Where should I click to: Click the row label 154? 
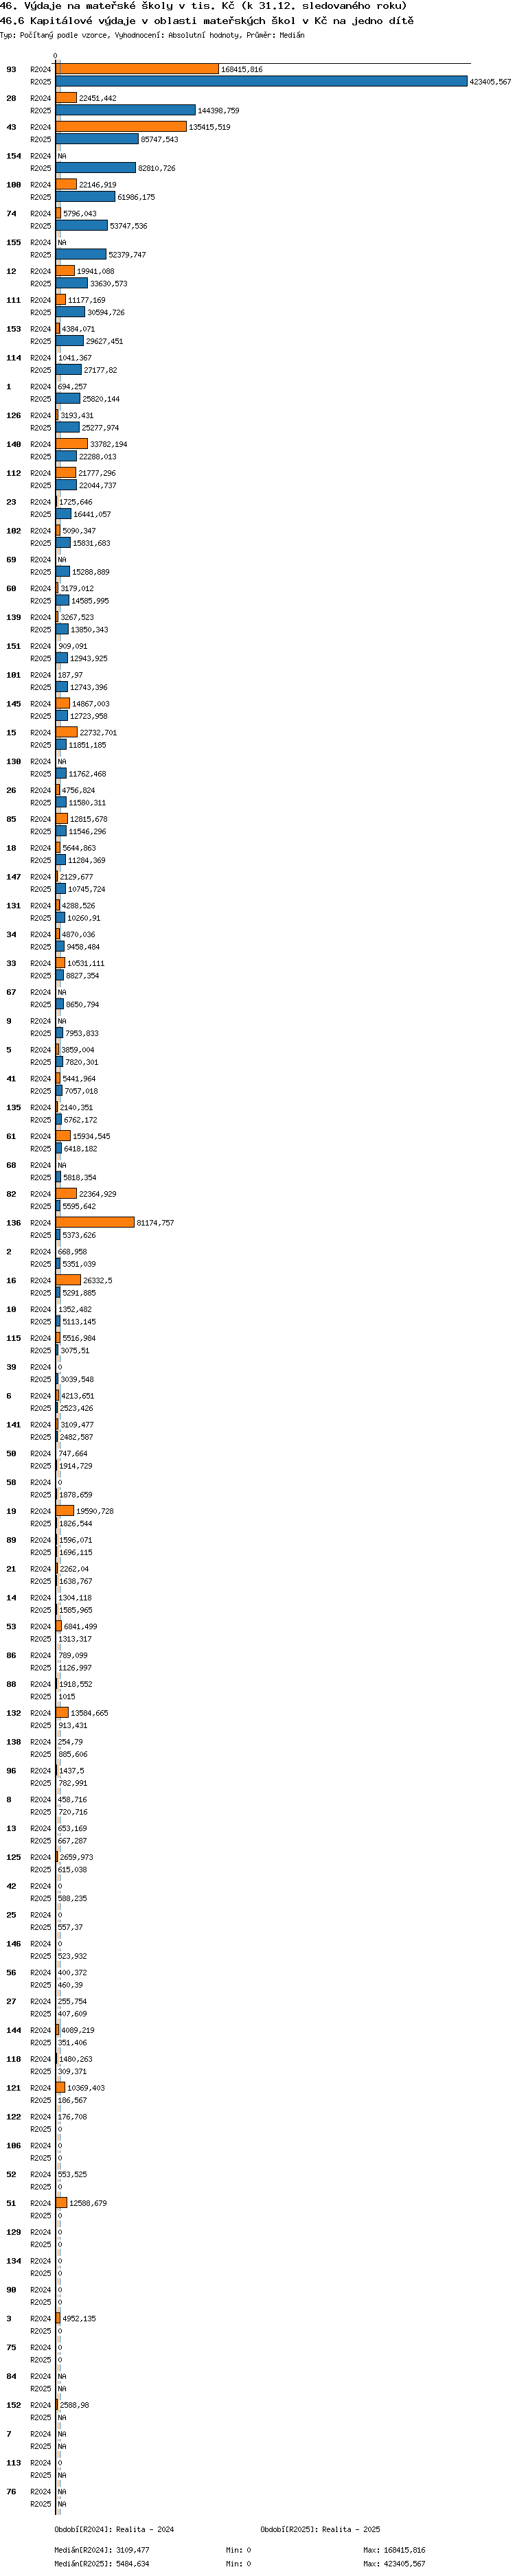[13, 156]
